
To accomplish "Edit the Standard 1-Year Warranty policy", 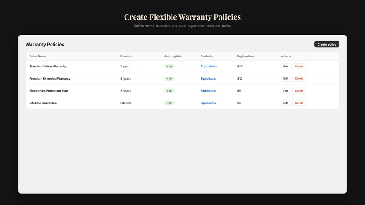I will click(286, 67).
